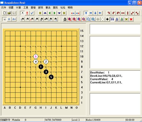Click the A+ text size button
This screenshot has height=122, width=142.
click(14, 19)
